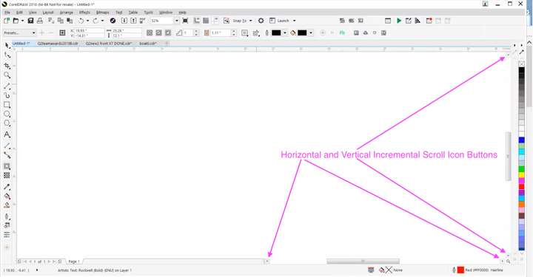533x277 pixels.
Task: Pick the red swatch in color palette
Action: pos(521,186)
